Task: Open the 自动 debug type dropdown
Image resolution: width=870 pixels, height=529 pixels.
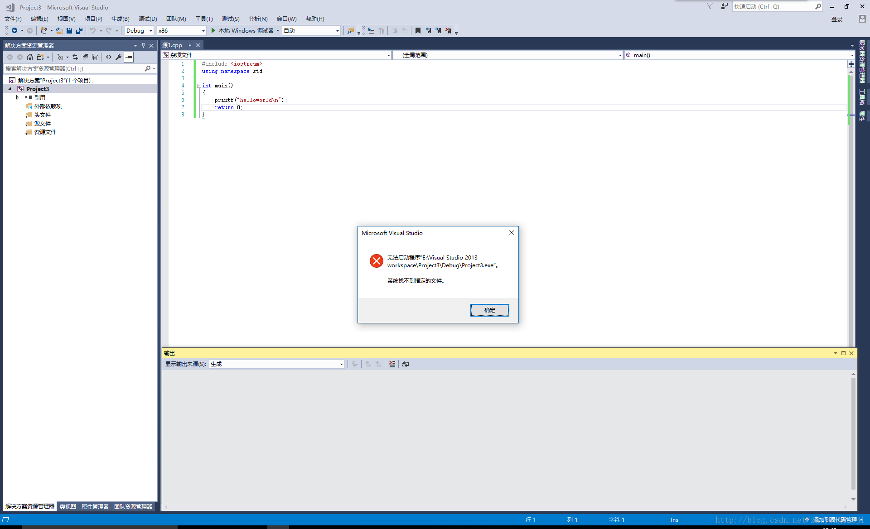Action: click(x=311, y=30)
